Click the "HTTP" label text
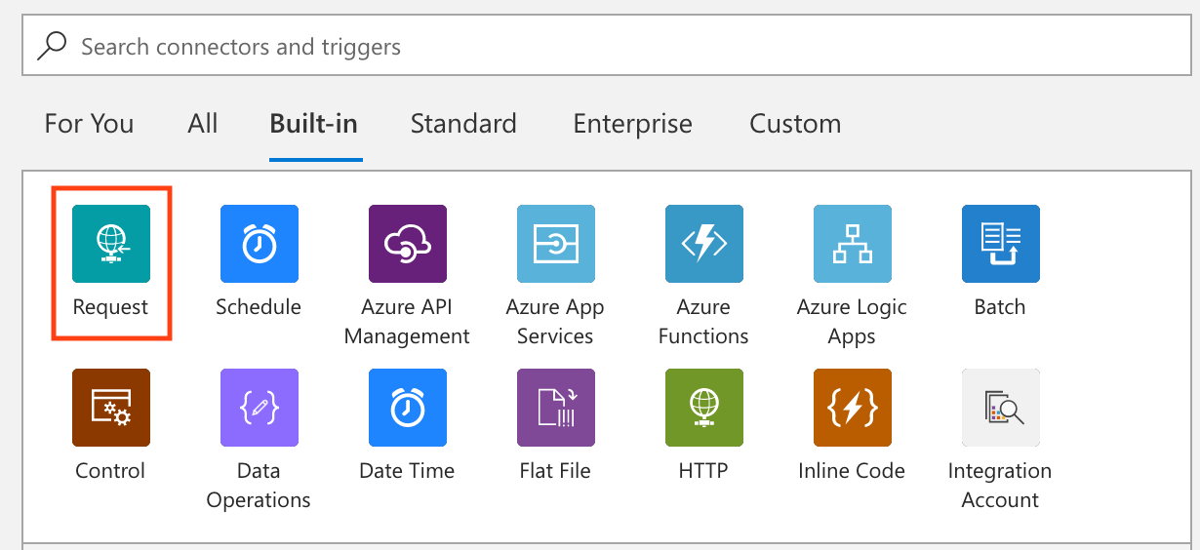 tap(703, 471)
